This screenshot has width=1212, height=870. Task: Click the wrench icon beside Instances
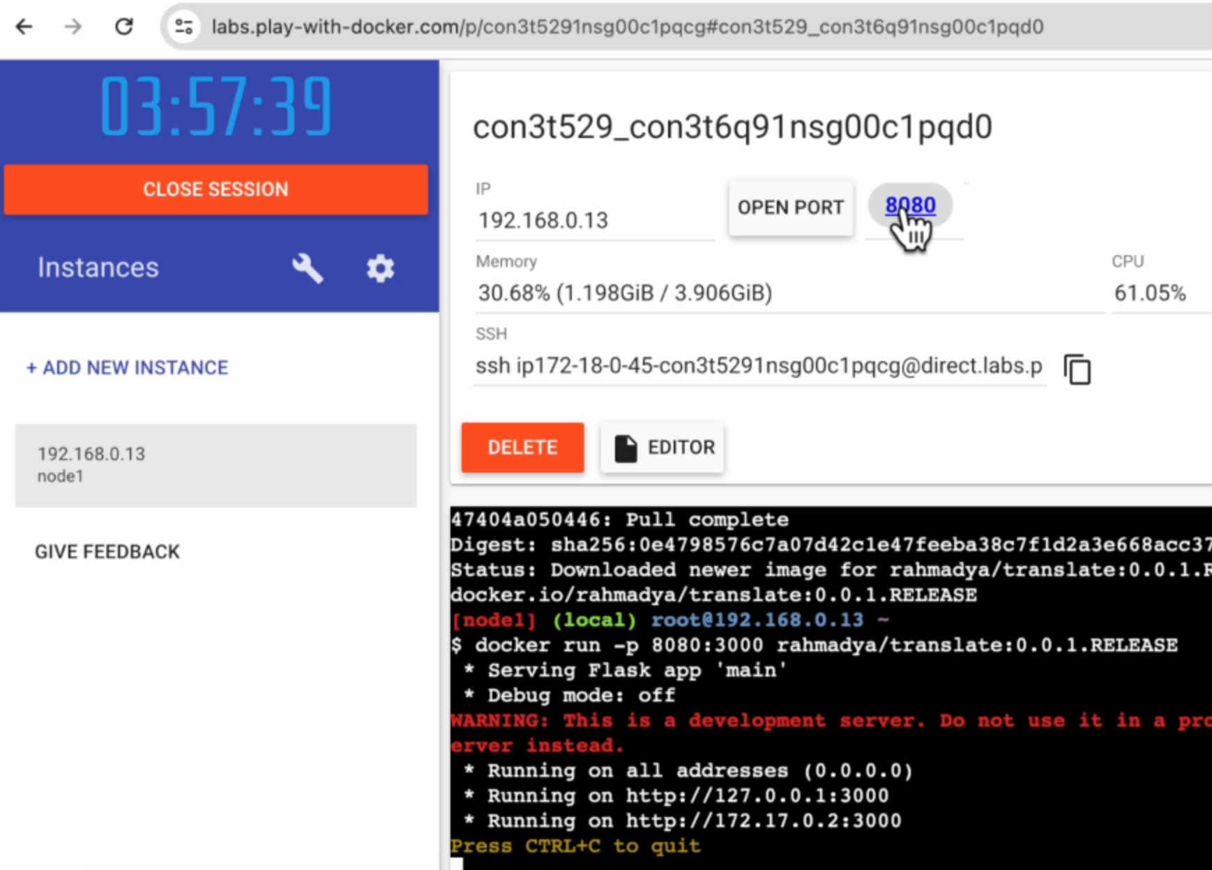(x=308, y=268)
